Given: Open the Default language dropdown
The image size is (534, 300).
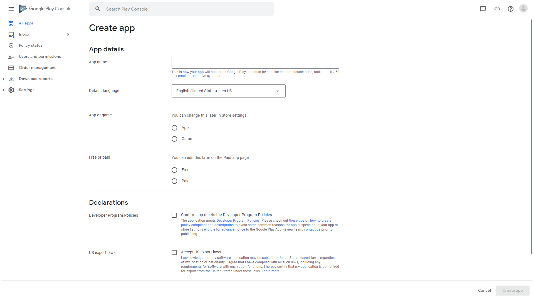Looking at the screenshot, I should click(228, 91).
